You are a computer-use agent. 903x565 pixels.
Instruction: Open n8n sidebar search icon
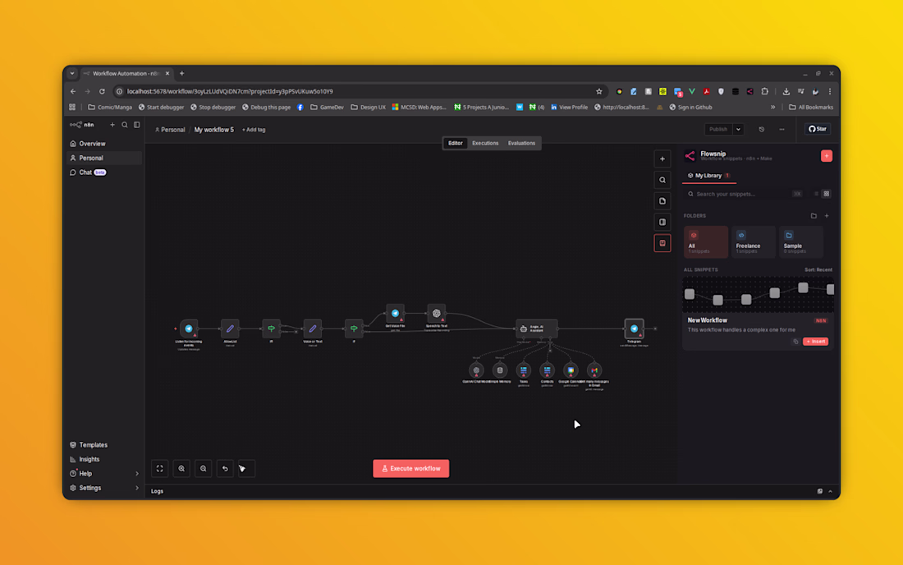(x=125, y=125)
